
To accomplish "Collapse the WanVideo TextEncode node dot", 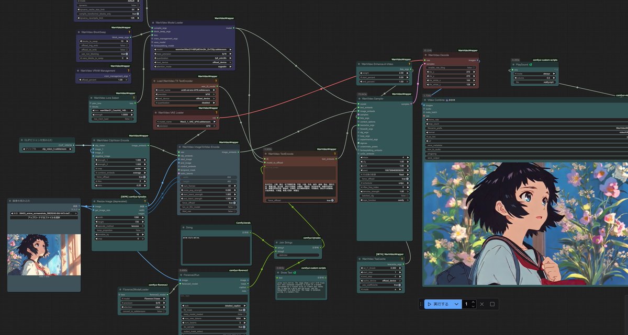I will (265, 154).
